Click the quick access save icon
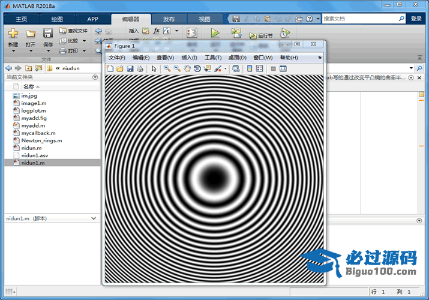This screenshot has height=300, width=429. [x=236, y=19]
